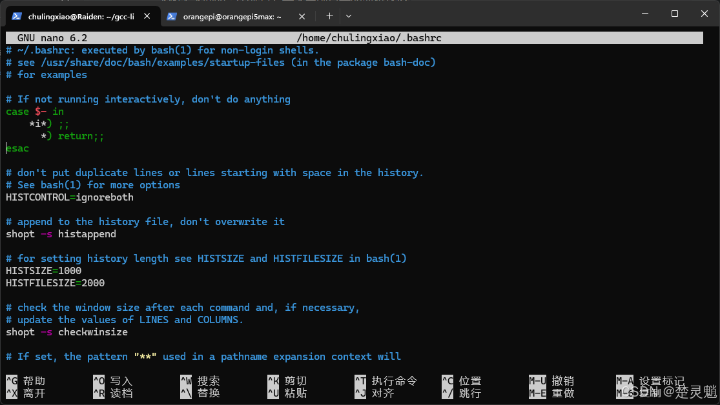Switch to the chulingxiao@Raiden tab
Viewport: 720px width, 405px height.
tap(81, 17)
